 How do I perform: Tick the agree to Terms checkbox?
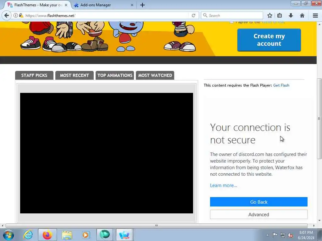pyautogui.click(x=231, y=22)
